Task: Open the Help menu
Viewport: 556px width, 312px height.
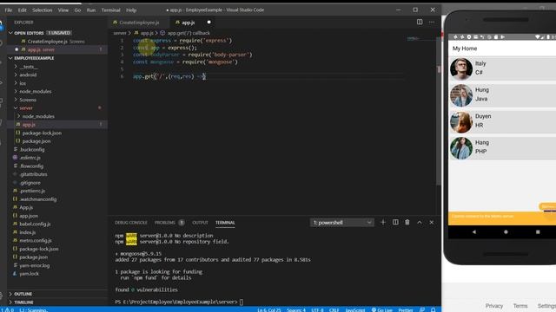Action: coord(131,10)
